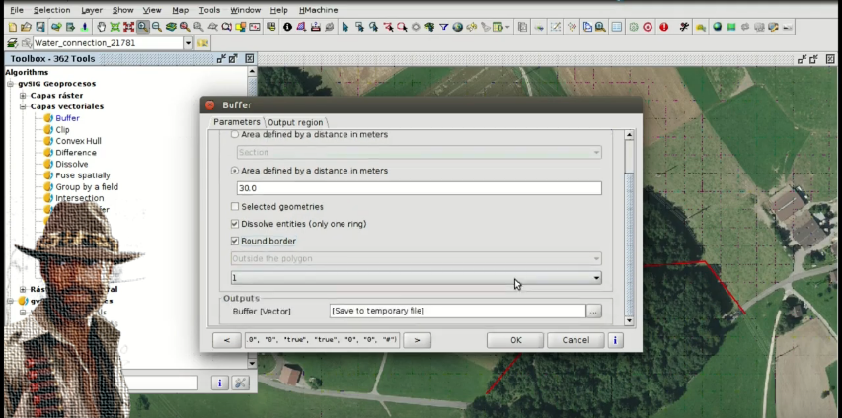Open the HMachine menu
This screenshot has width=842, height=418.
tap(318, 9)
